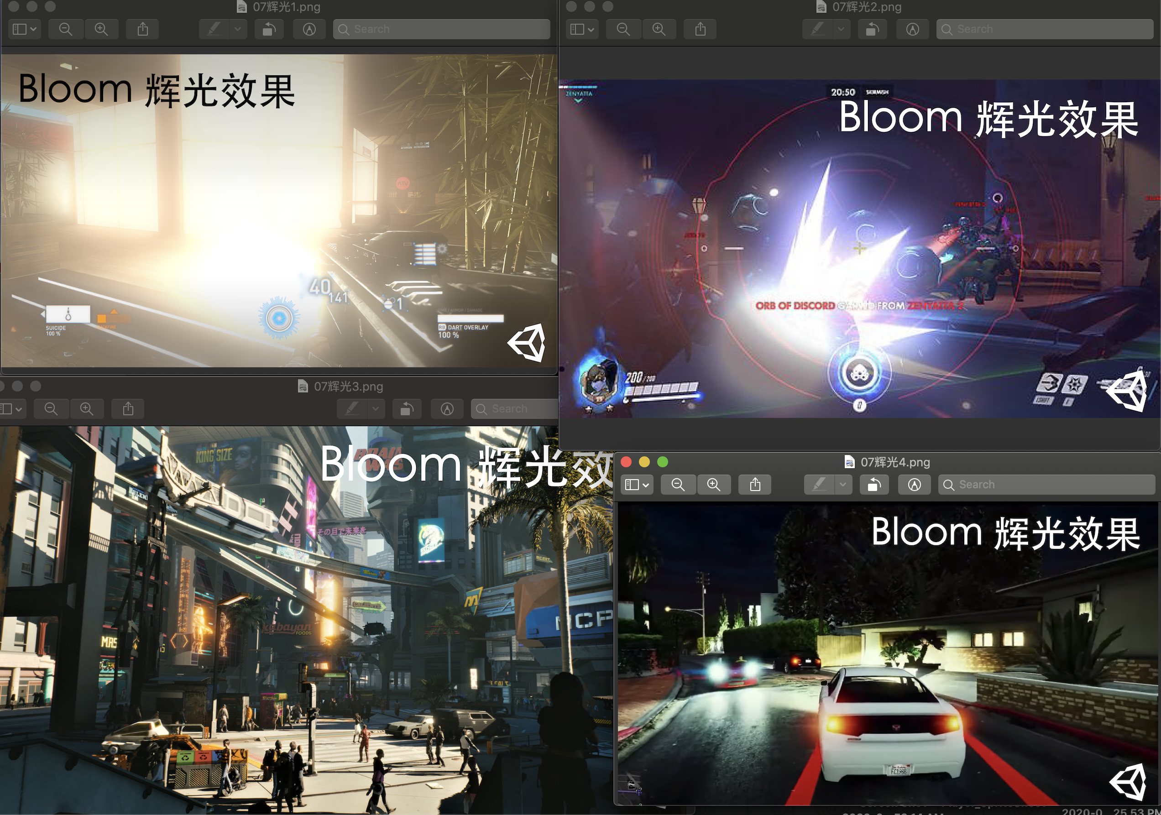Share 07辉光3.png via share icon

tap(128, 409)
